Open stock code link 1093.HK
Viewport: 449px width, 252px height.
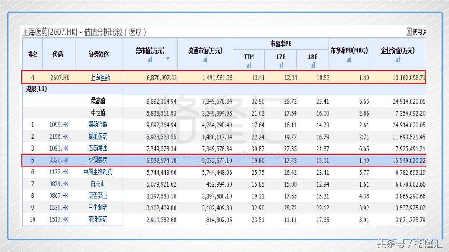59,148
